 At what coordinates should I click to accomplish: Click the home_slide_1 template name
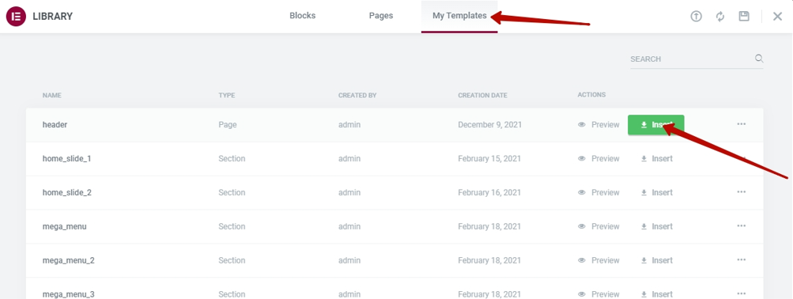[x=66, y=158]
